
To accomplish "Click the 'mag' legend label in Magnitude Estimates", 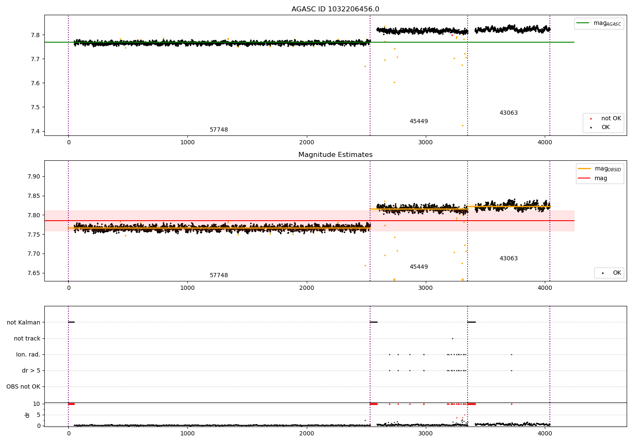I will click(601, 178).
